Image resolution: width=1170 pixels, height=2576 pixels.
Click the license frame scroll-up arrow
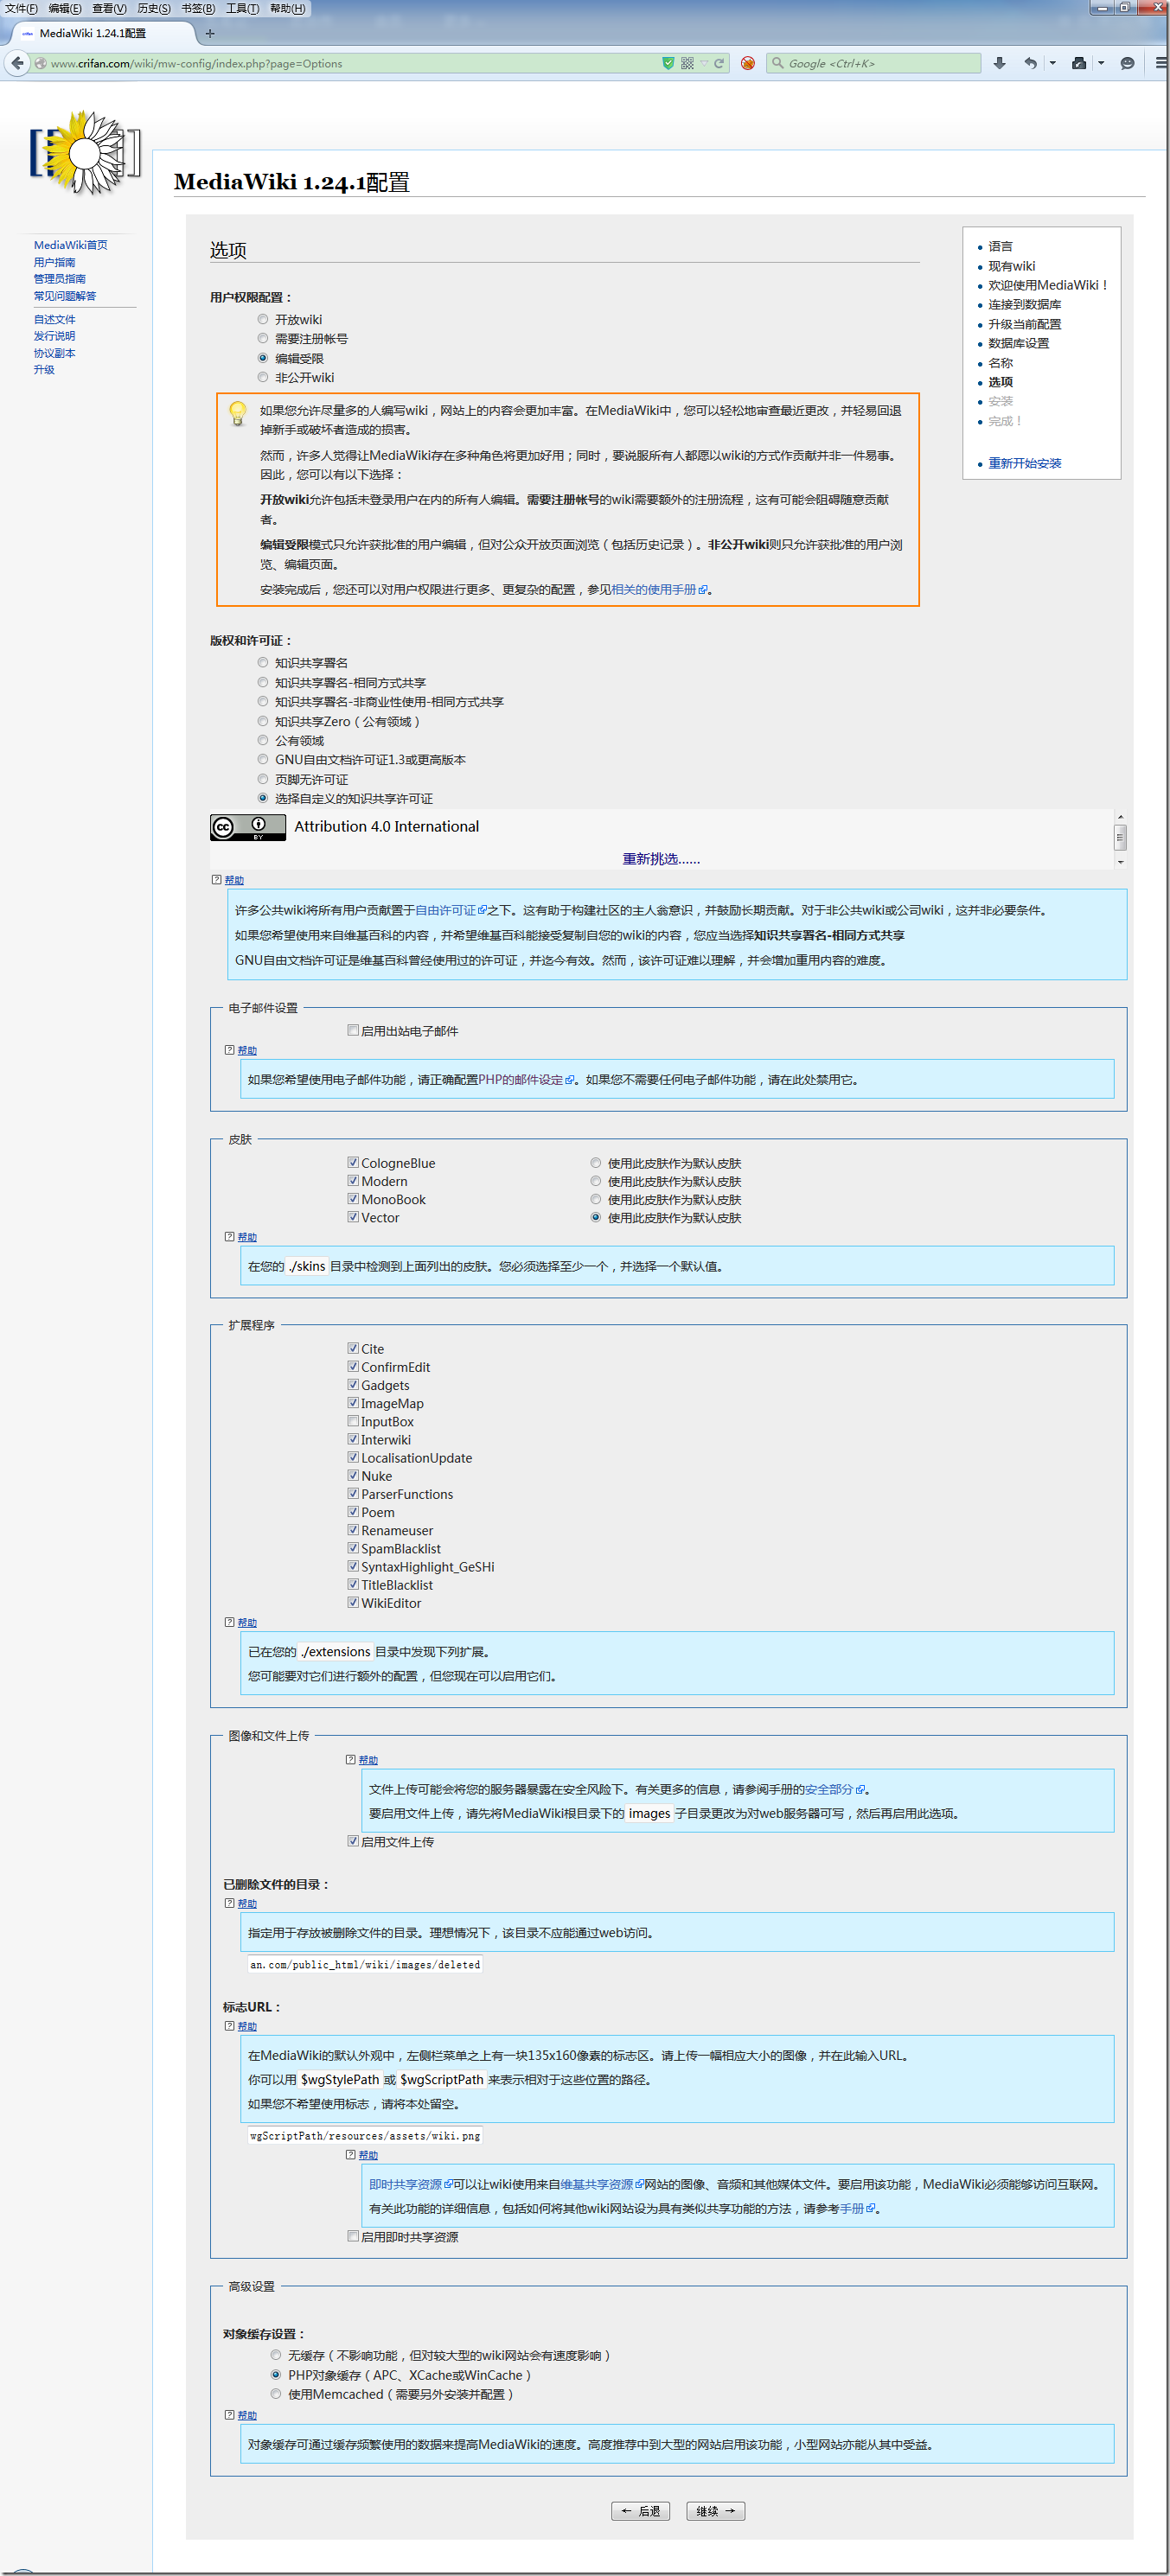(x=1120, y=818)
